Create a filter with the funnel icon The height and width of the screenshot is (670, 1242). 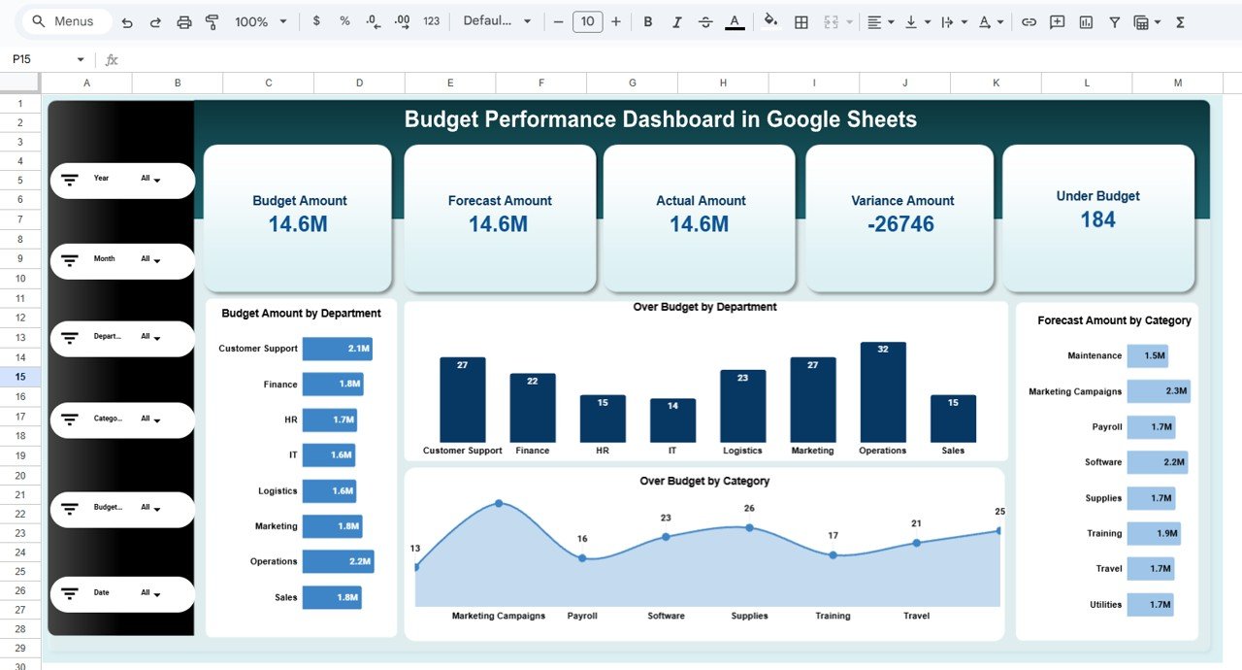[x=1114, y=21]
